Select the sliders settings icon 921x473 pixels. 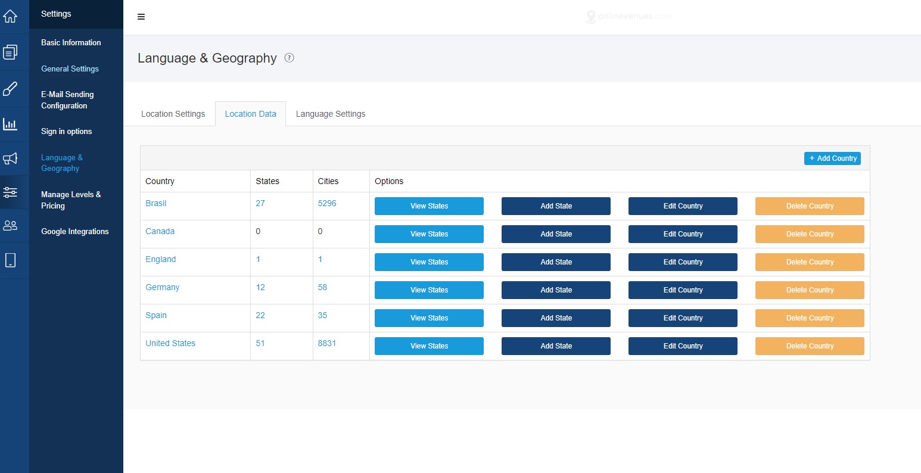click(x=10, y=192)
